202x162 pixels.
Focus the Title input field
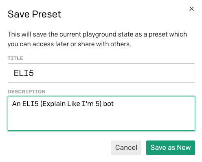[x=101, y=73]
